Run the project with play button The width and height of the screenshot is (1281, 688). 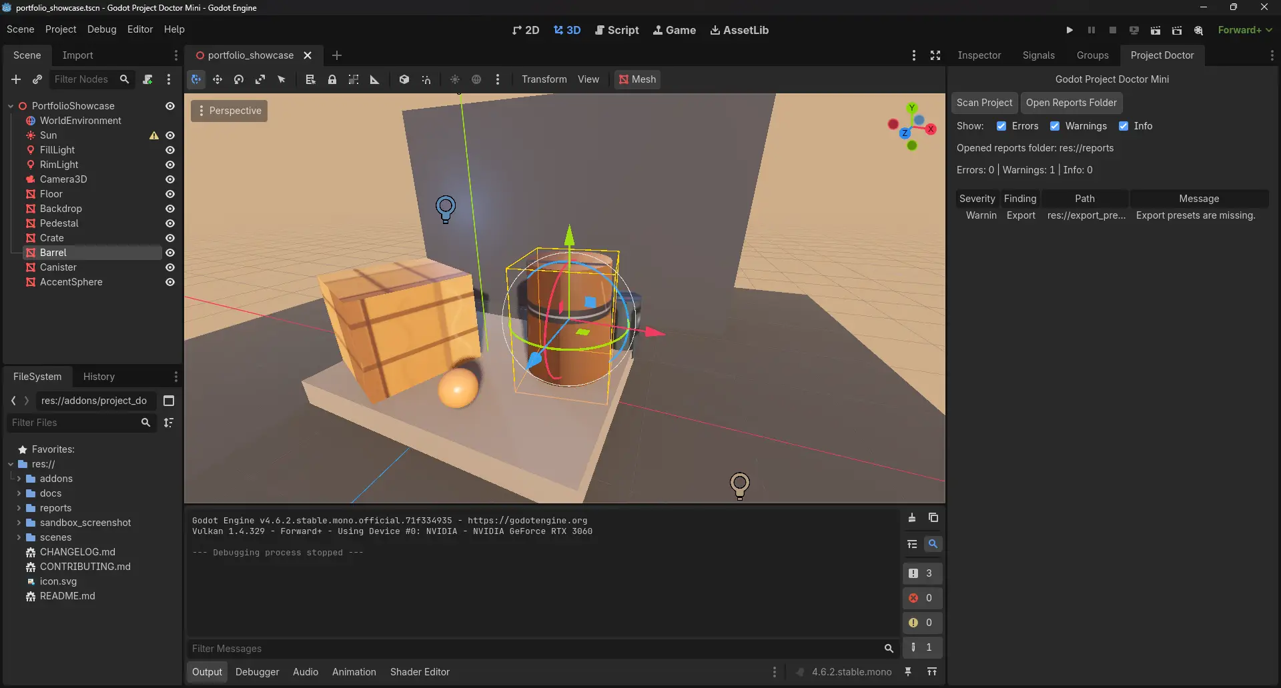pyautogui.click(x=1070, y=30)
